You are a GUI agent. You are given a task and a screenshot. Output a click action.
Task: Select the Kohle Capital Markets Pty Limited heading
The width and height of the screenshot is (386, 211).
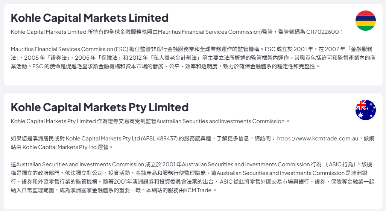(100, 107)
